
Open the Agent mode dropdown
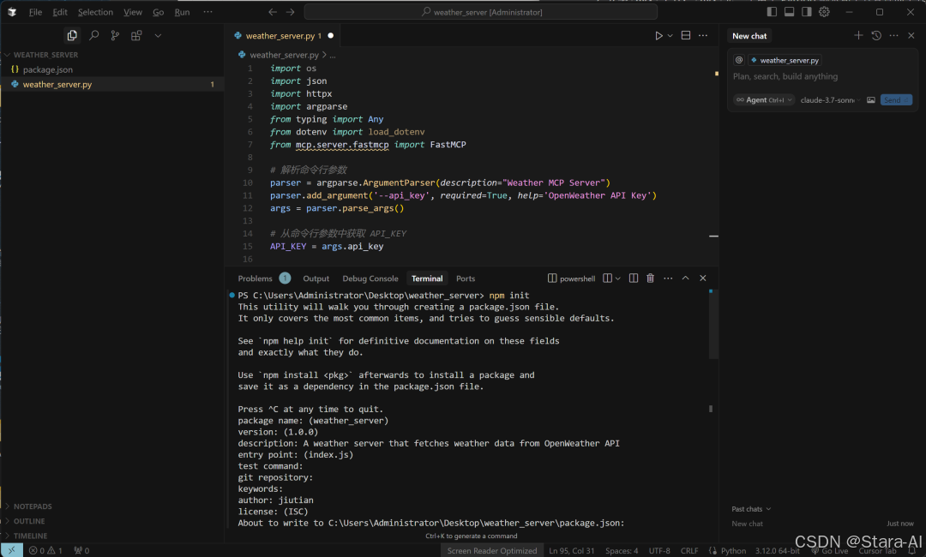pos(764,100)
